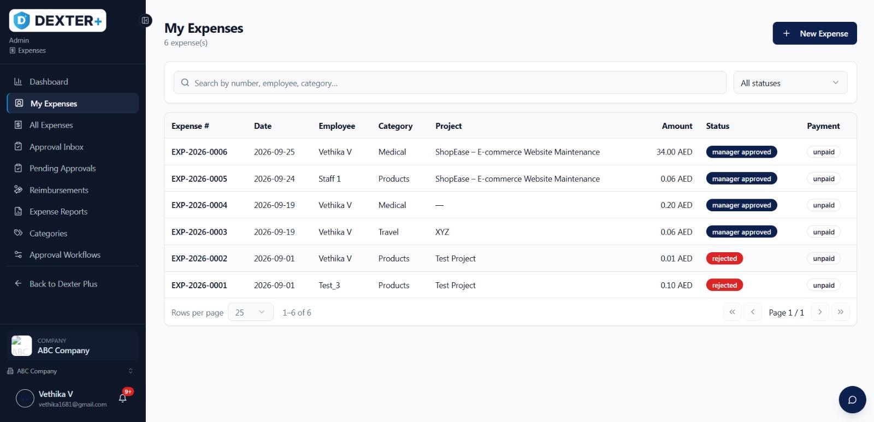Go to Approval Inbox
The width and height of the screenshot is (874, 422).
73,146
